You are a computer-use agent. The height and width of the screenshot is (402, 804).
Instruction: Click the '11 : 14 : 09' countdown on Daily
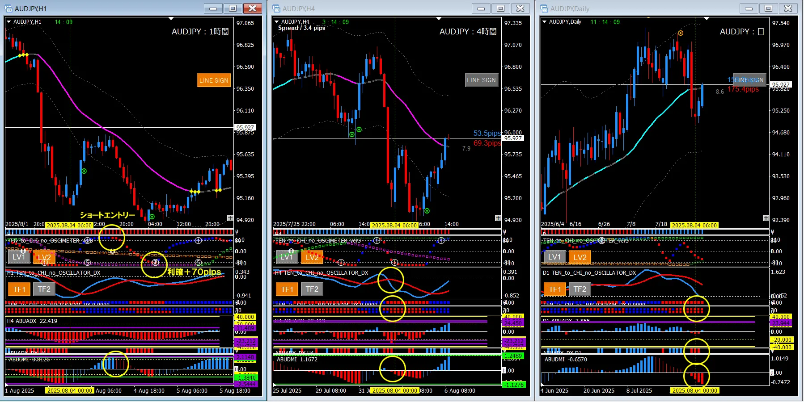[x=605, y=22]
